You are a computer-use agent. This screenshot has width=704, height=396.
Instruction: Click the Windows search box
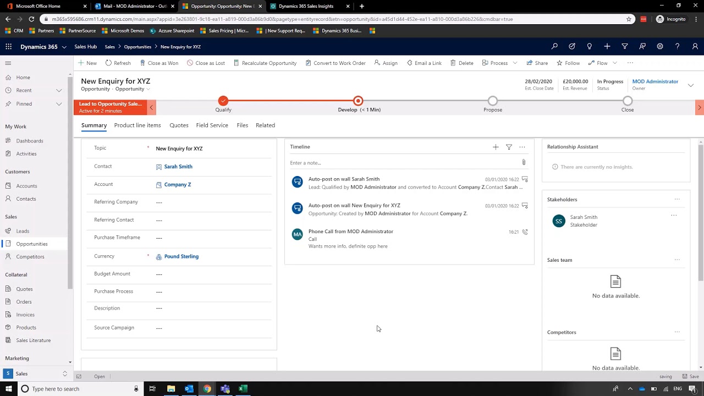[80, 389]
